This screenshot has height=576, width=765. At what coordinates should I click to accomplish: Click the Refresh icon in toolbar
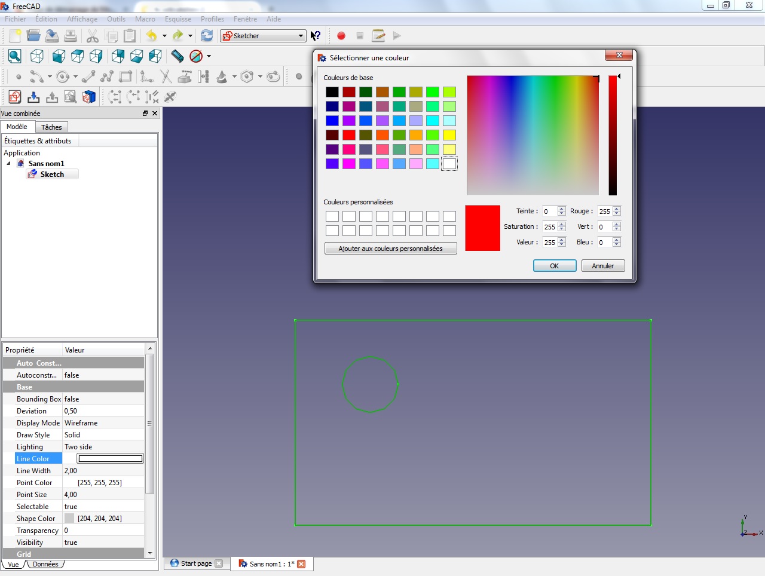pyautogui.click(x=207, y=36)
